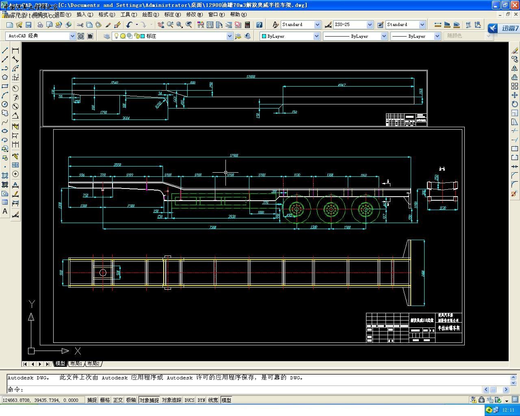Toggle 对象捕捉 object snap button
Image resolution: width=520 pixels, height=416 pixels.
pos(149,400)
